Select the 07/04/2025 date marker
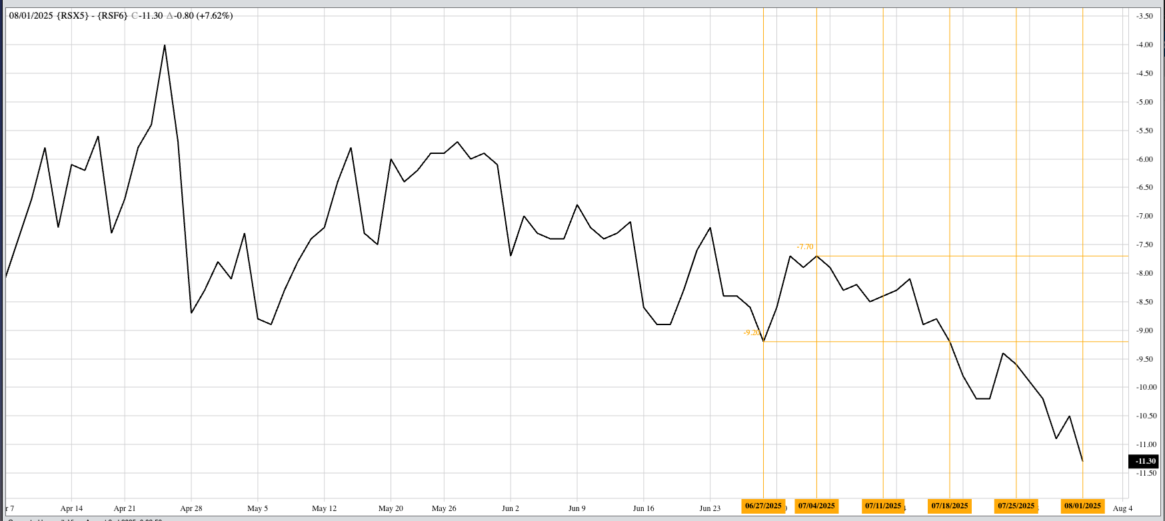The height and width of the screenshot is (521, 1165). point(816,506)
